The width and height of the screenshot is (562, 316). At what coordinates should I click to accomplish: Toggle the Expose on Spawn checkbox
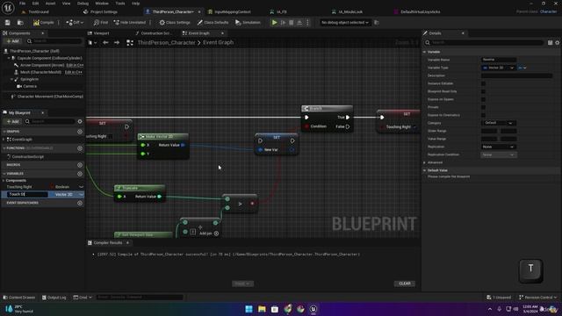pyautogui.click(x=483, y=99)
